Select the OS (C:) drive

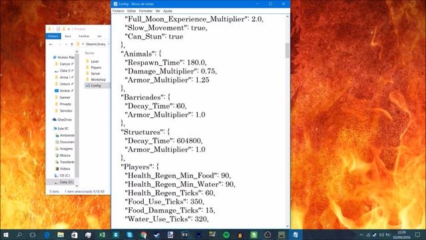point(65,175)
